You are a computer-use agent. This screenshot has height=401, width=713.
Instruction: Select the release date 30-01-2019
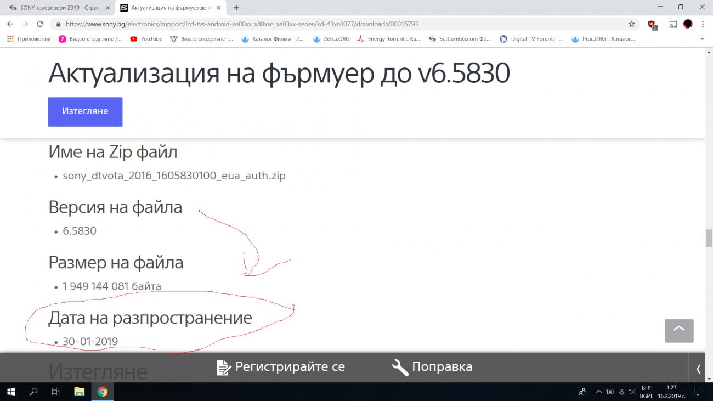(x=90, y=342)
